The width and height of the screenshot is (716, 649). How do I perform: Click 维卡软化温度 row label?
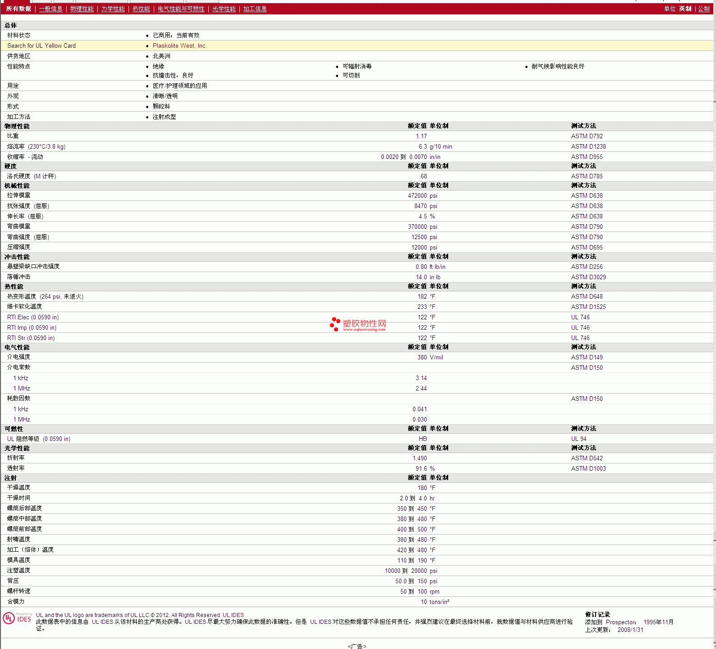point(24,306)
